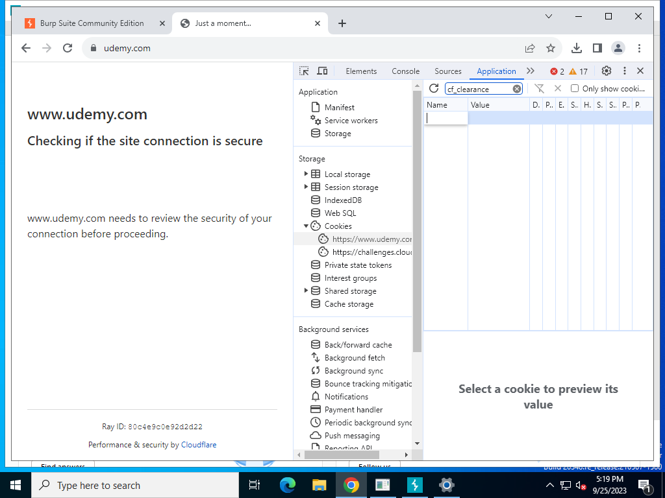The width and height of the screenshot is (665, 498).
Task: Open Back/forward cache service
Action: [x=358, y=345]
